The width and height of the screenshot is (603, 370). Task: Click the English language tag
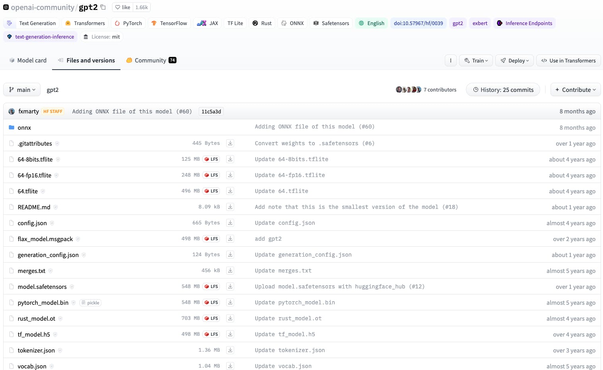[371, 23]
